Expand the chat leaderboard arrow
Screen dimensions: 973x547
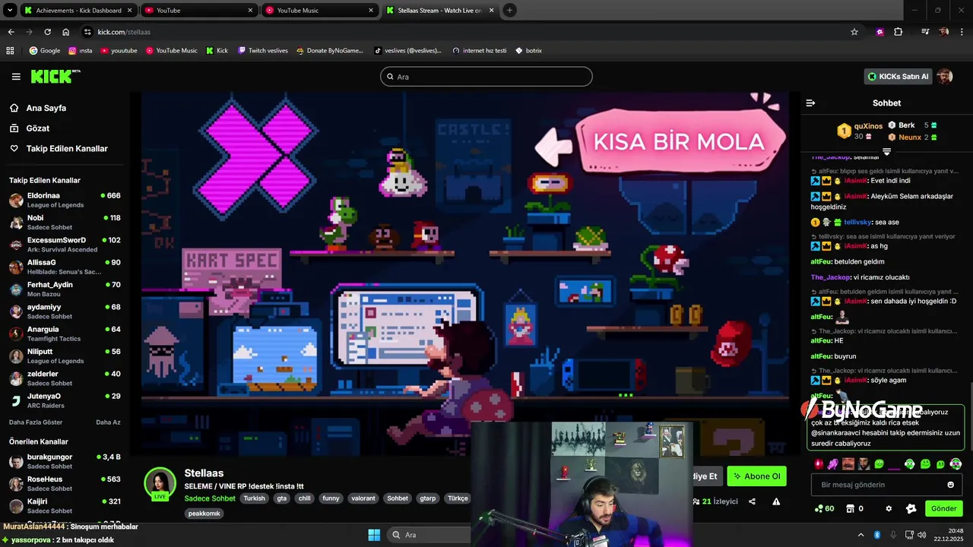[886, 152]
